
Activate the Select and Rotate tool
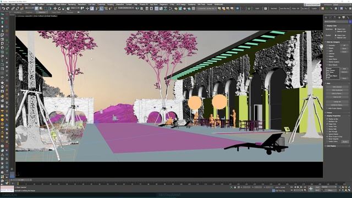[x=59, y=9]
